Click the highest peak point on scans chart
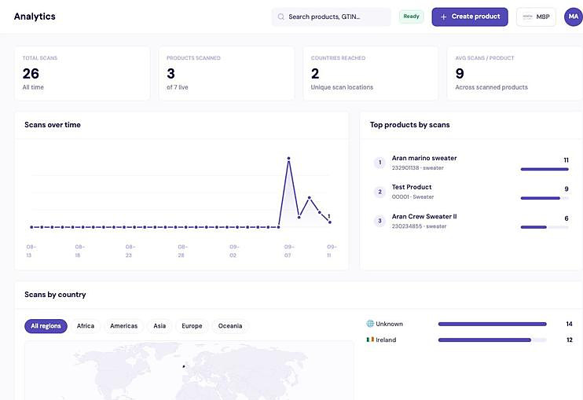Viewport: 583px width, 400px height. [x=288, y=159]
